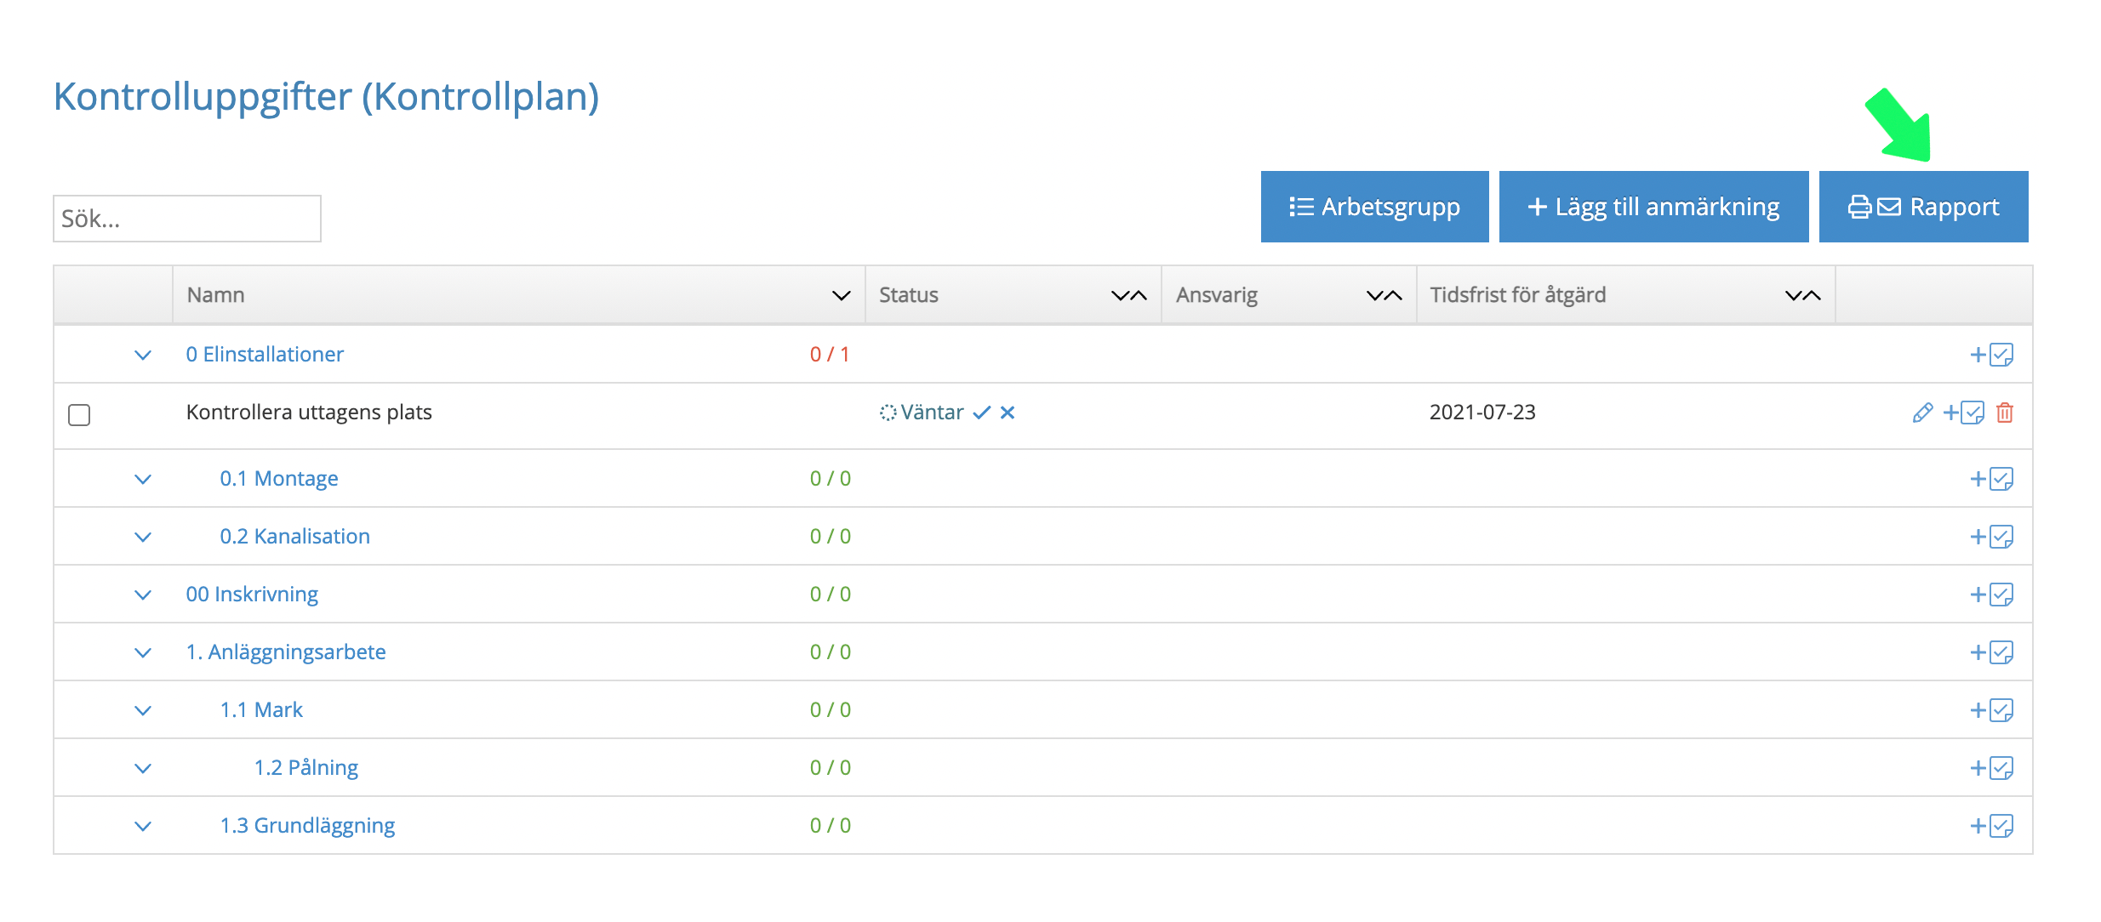Open the Namn column dropdown arrow
Viewport: 2101px width, 922px height.
[841, 295]
